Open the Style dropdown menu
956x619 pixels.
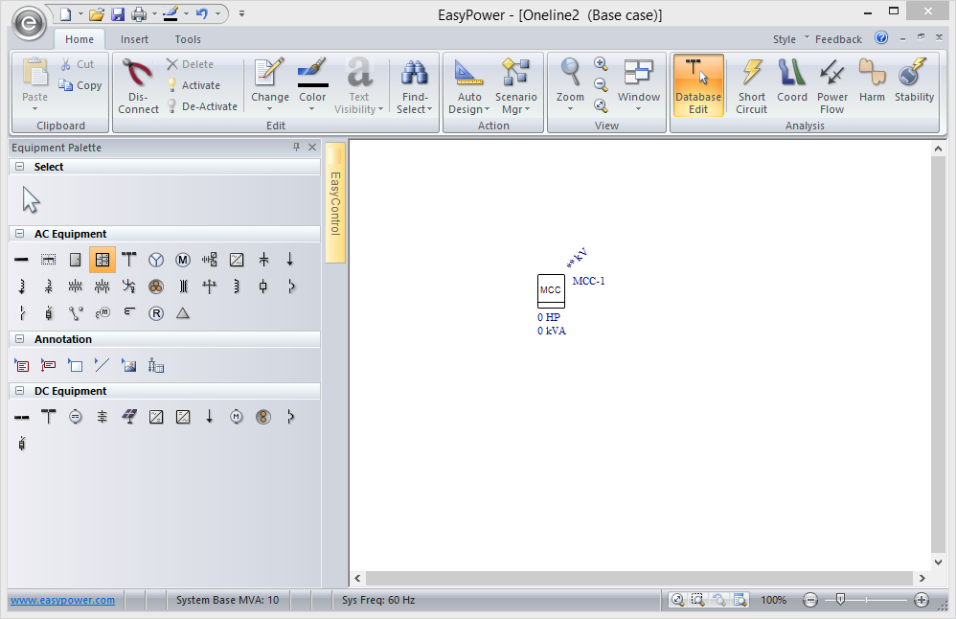click(791, 39)
